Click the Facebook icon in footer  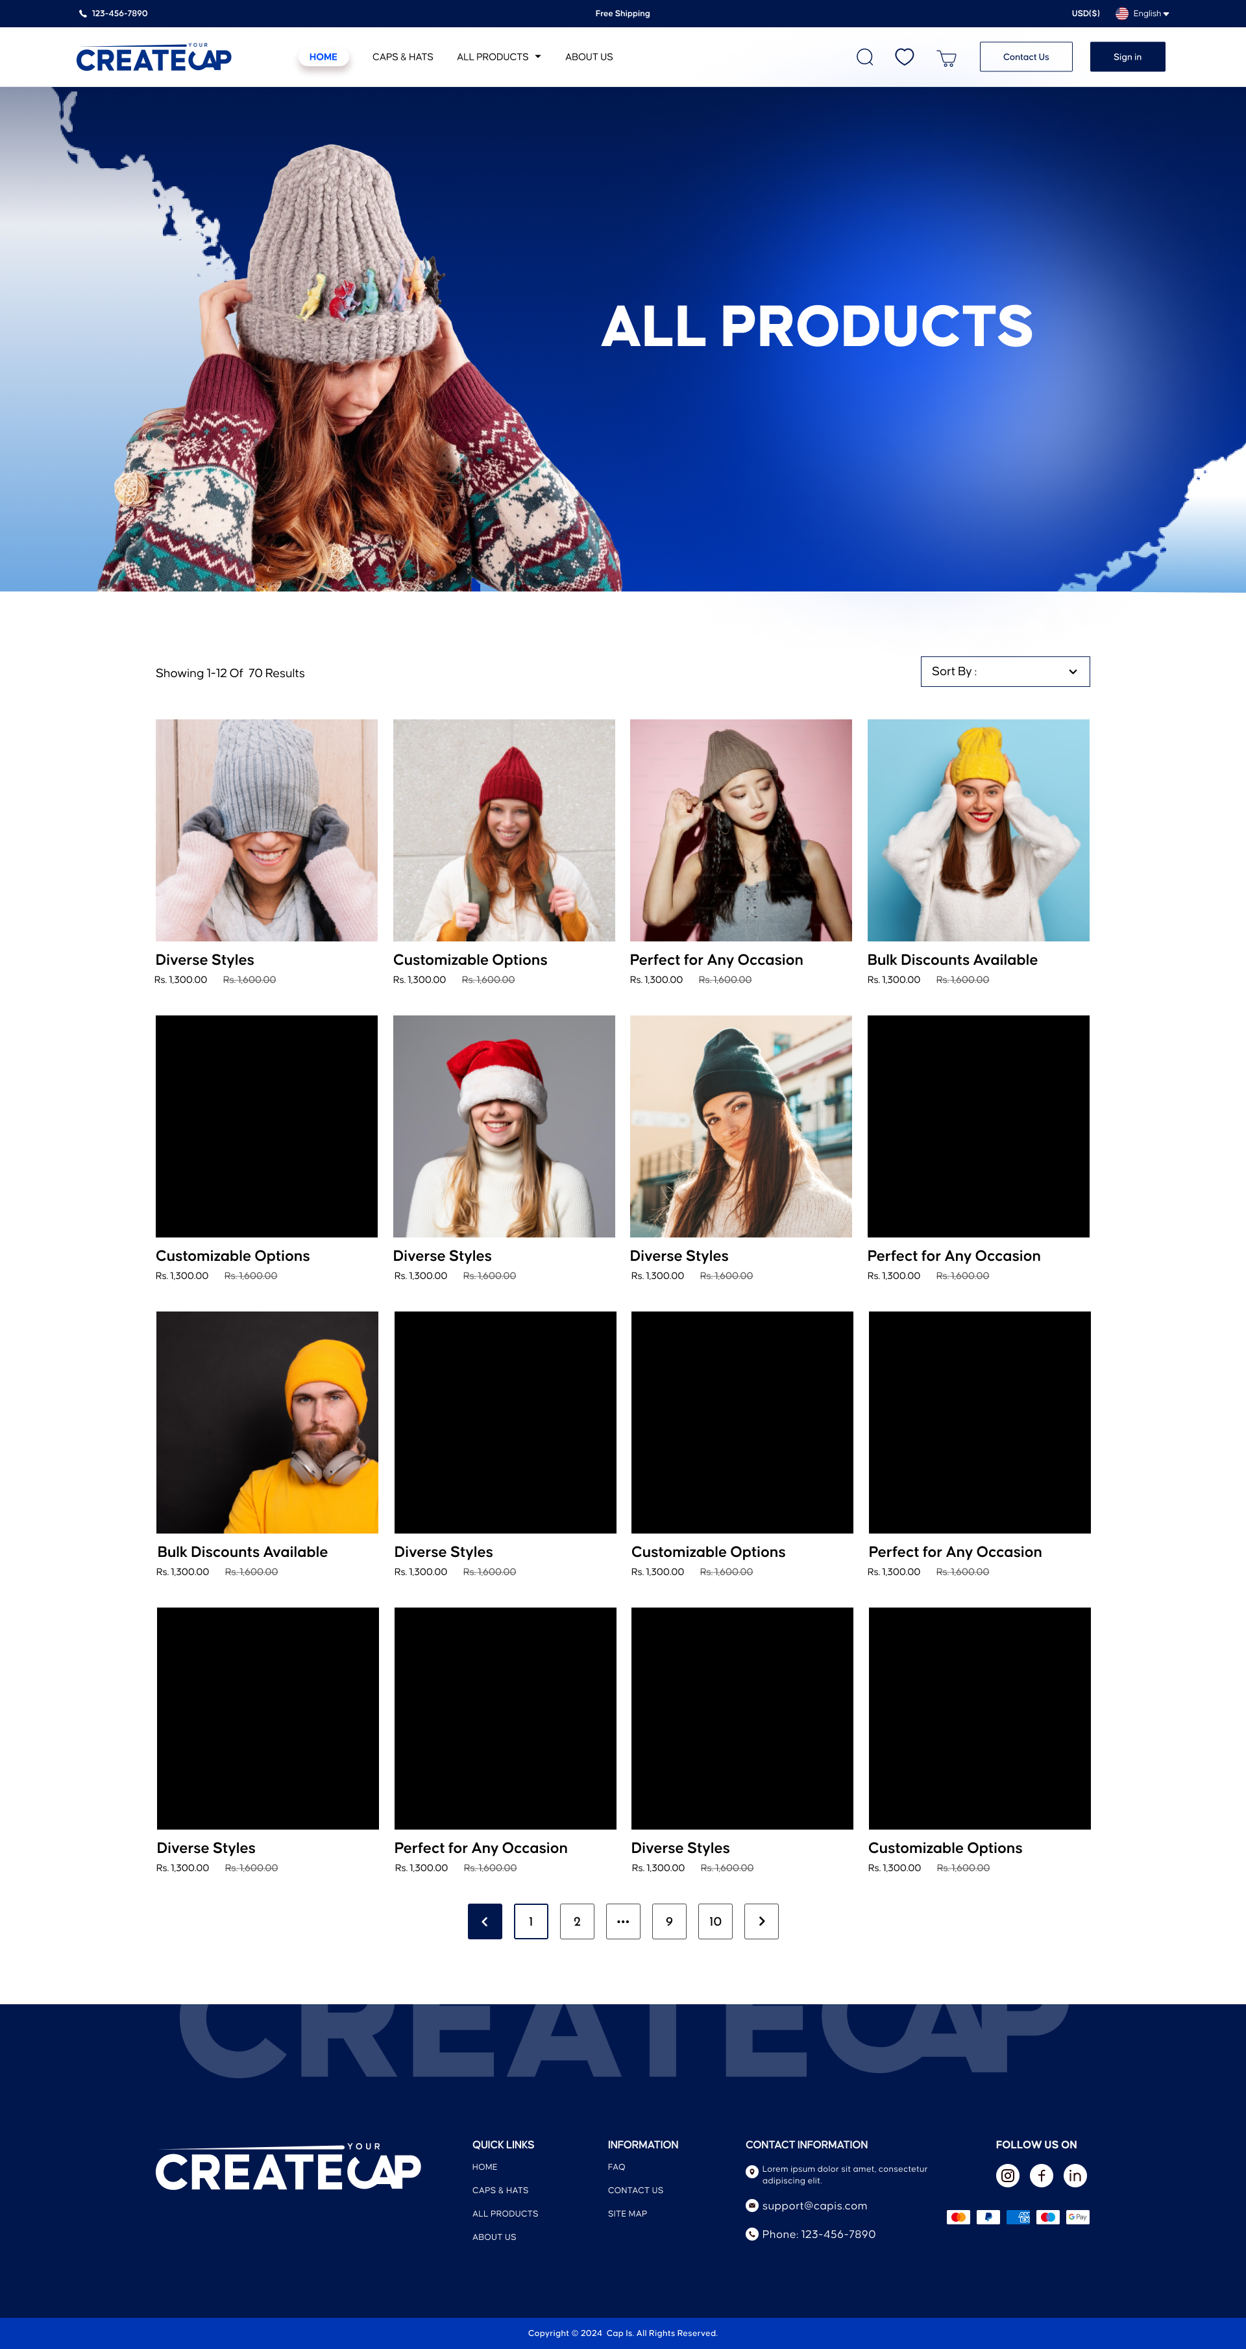click(1041, 2175)
